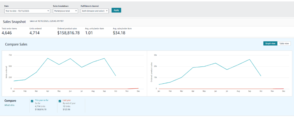Select October point on Units ordered chart
The width and height of the screenshot is (294, 117).
tap(116, 76)
